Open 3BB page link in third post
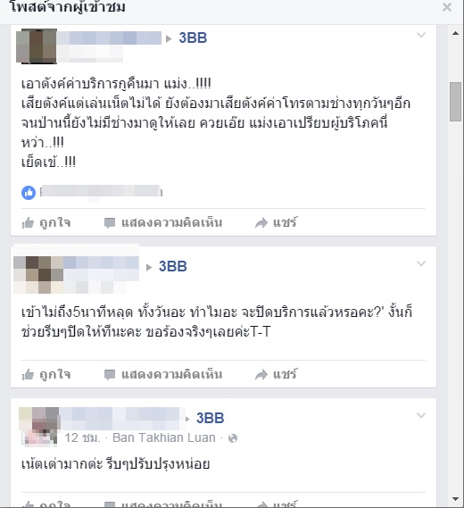Viewport: 464px width, 508px height. [x=211, y=418]
